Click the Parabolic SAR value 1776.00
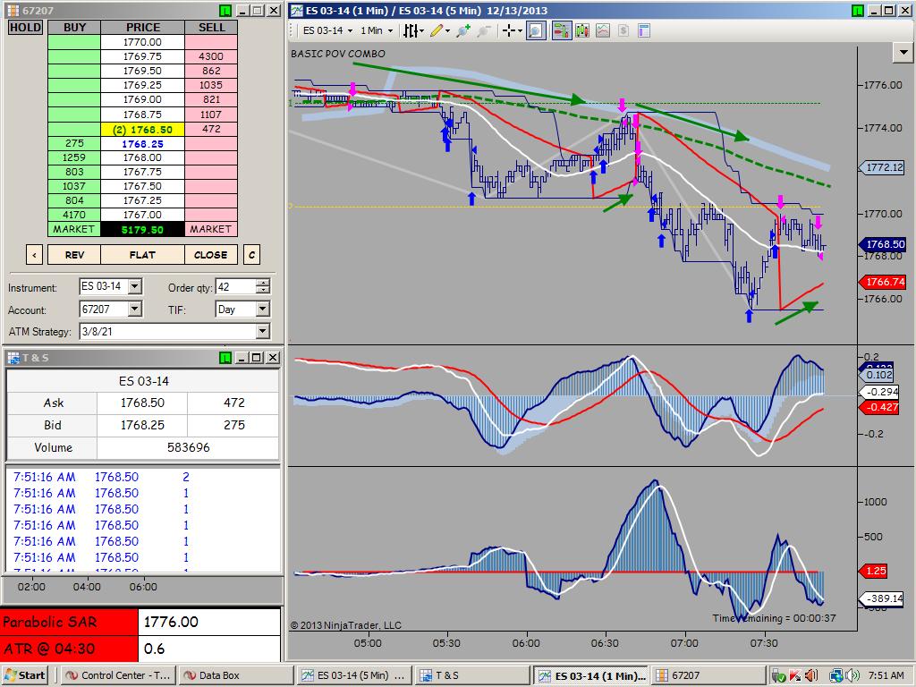Viewport: 916px width, 687px height. coord(209,622)
